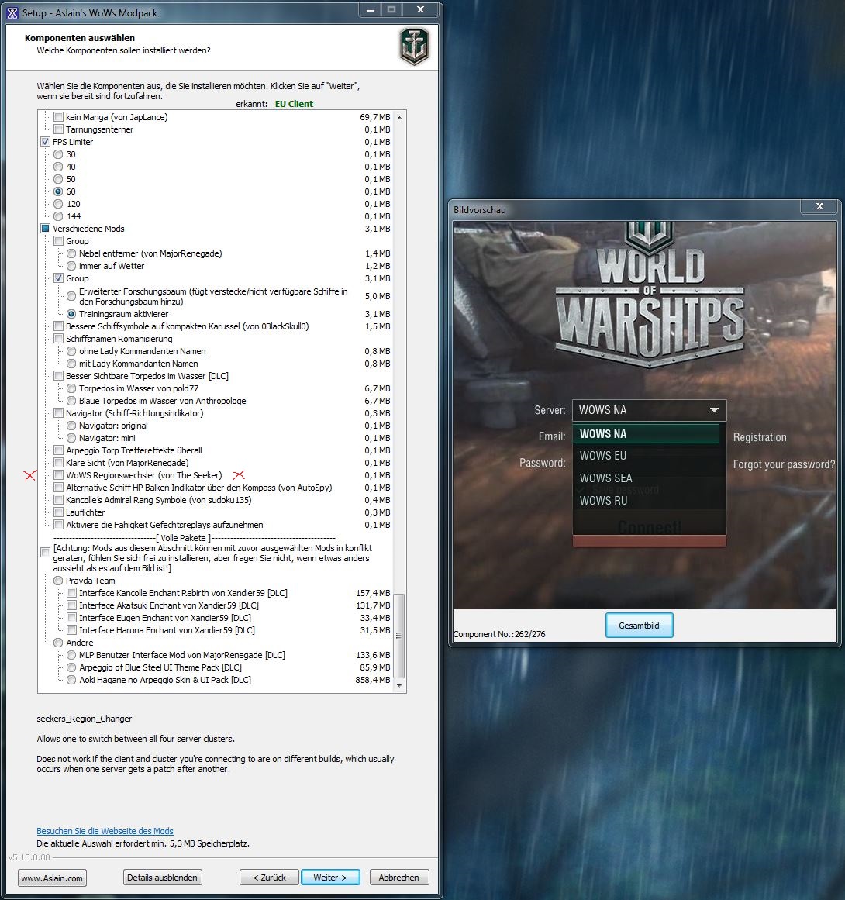Check Arpeggio Torp Treffereffekte überall
The width and height of the screenshot is (845, 900).
pos(59,450)
